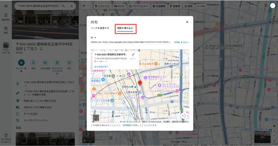Click the ルート directions icon in embedded map

[133, 55]
